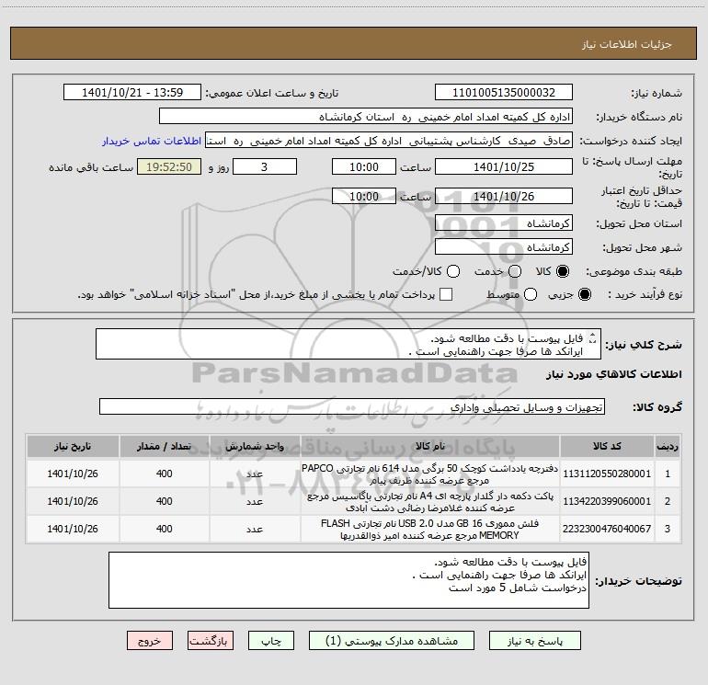Image resolution: width=708 pixels, height=685 pixels.
Task: Click unit عدد in row 3
Action: point(255,529)
